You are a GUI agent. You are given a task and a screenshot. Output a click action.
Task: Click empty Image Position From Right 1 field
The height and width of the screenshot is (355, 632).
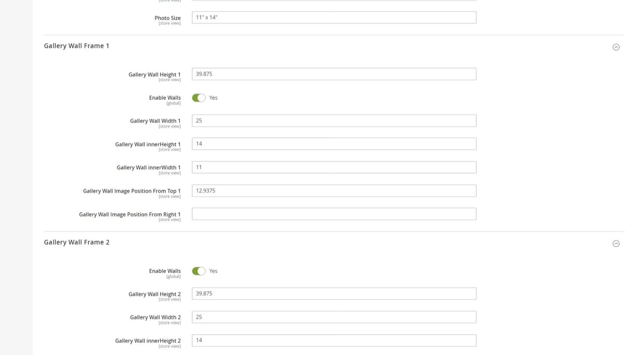click(334, 214)
